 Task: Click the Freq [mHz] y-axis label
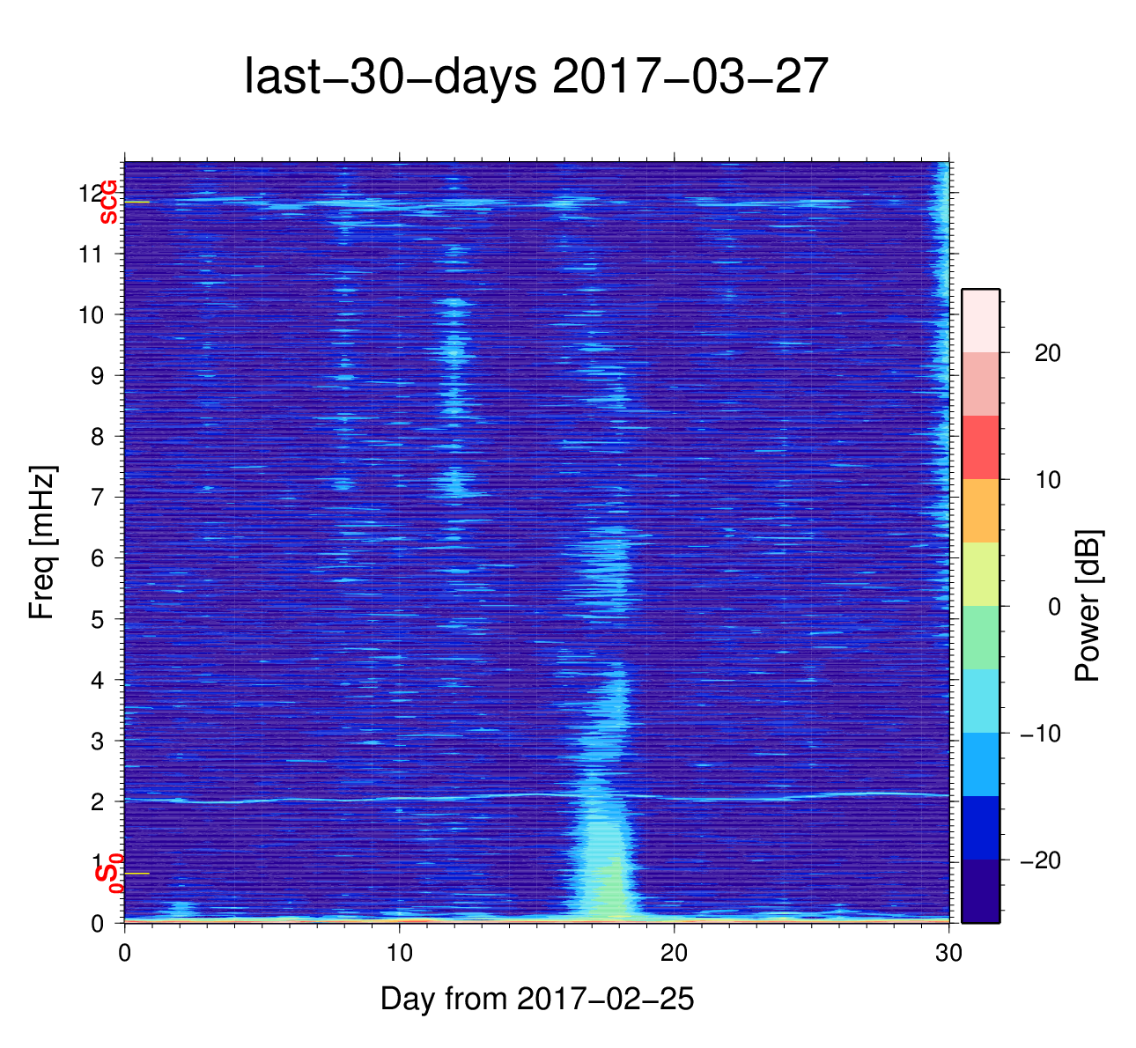pyautogui.click(x=42, y=542)
